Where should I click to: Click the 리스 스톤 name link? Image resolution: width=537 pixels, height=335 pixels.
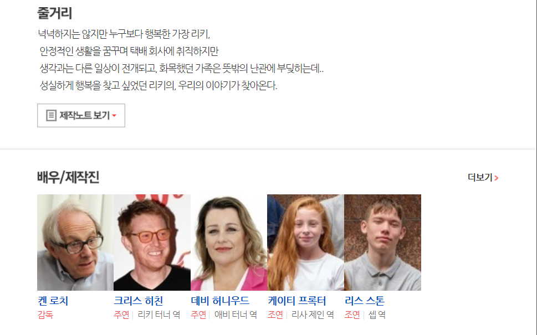tap(365, 301)
